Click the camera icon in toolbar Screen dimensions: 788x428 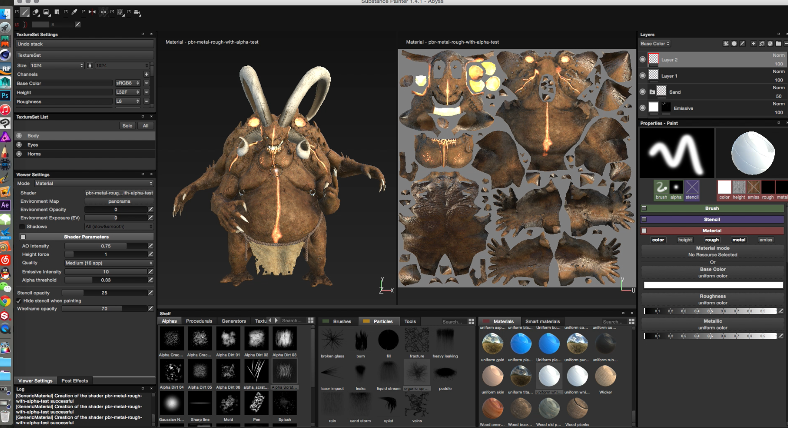(137, 12)
